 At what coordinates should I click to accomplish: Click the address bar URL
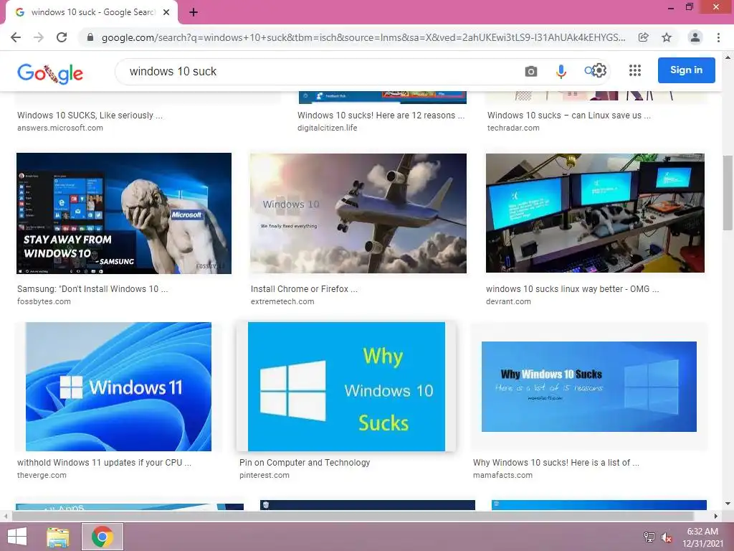click(363, 37)
